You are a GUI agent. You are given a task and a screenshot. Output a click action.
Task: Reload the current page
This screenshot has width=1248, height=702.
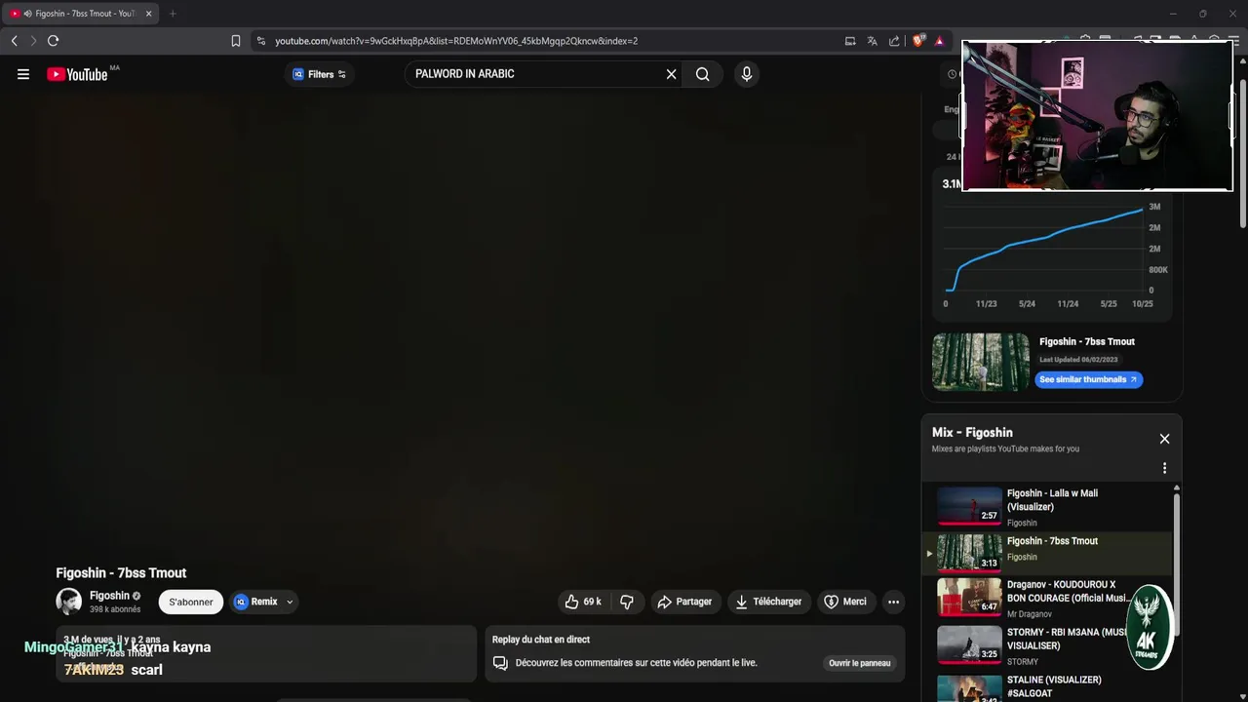pos(54,41)
